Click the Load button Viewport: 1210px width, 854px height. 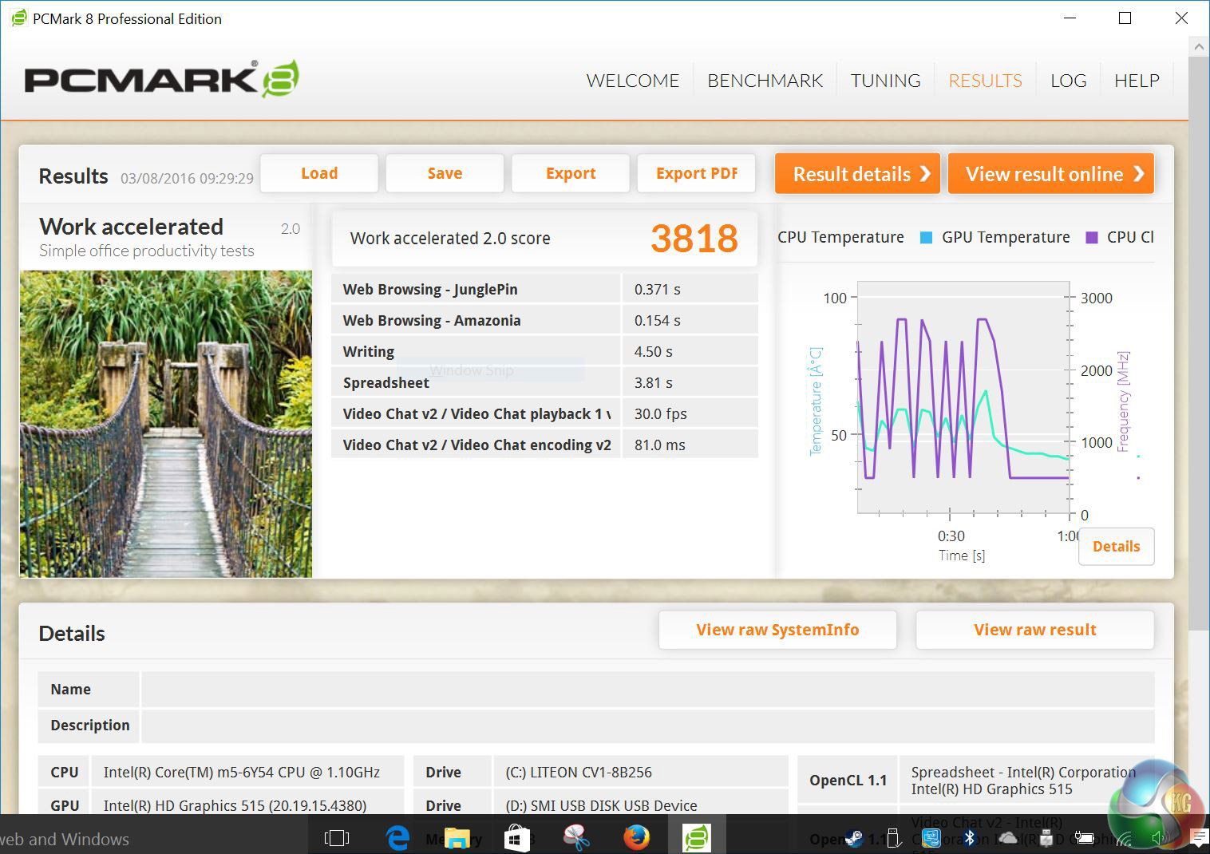(x=319, y=173)
